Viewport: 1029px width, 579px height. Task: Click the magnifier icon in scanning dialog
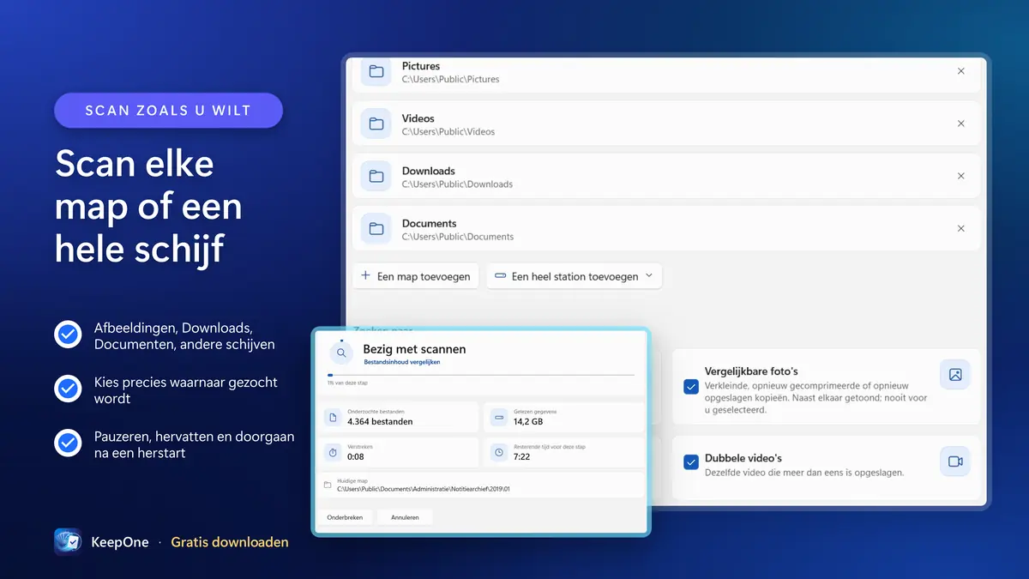[x=341, y=353]
